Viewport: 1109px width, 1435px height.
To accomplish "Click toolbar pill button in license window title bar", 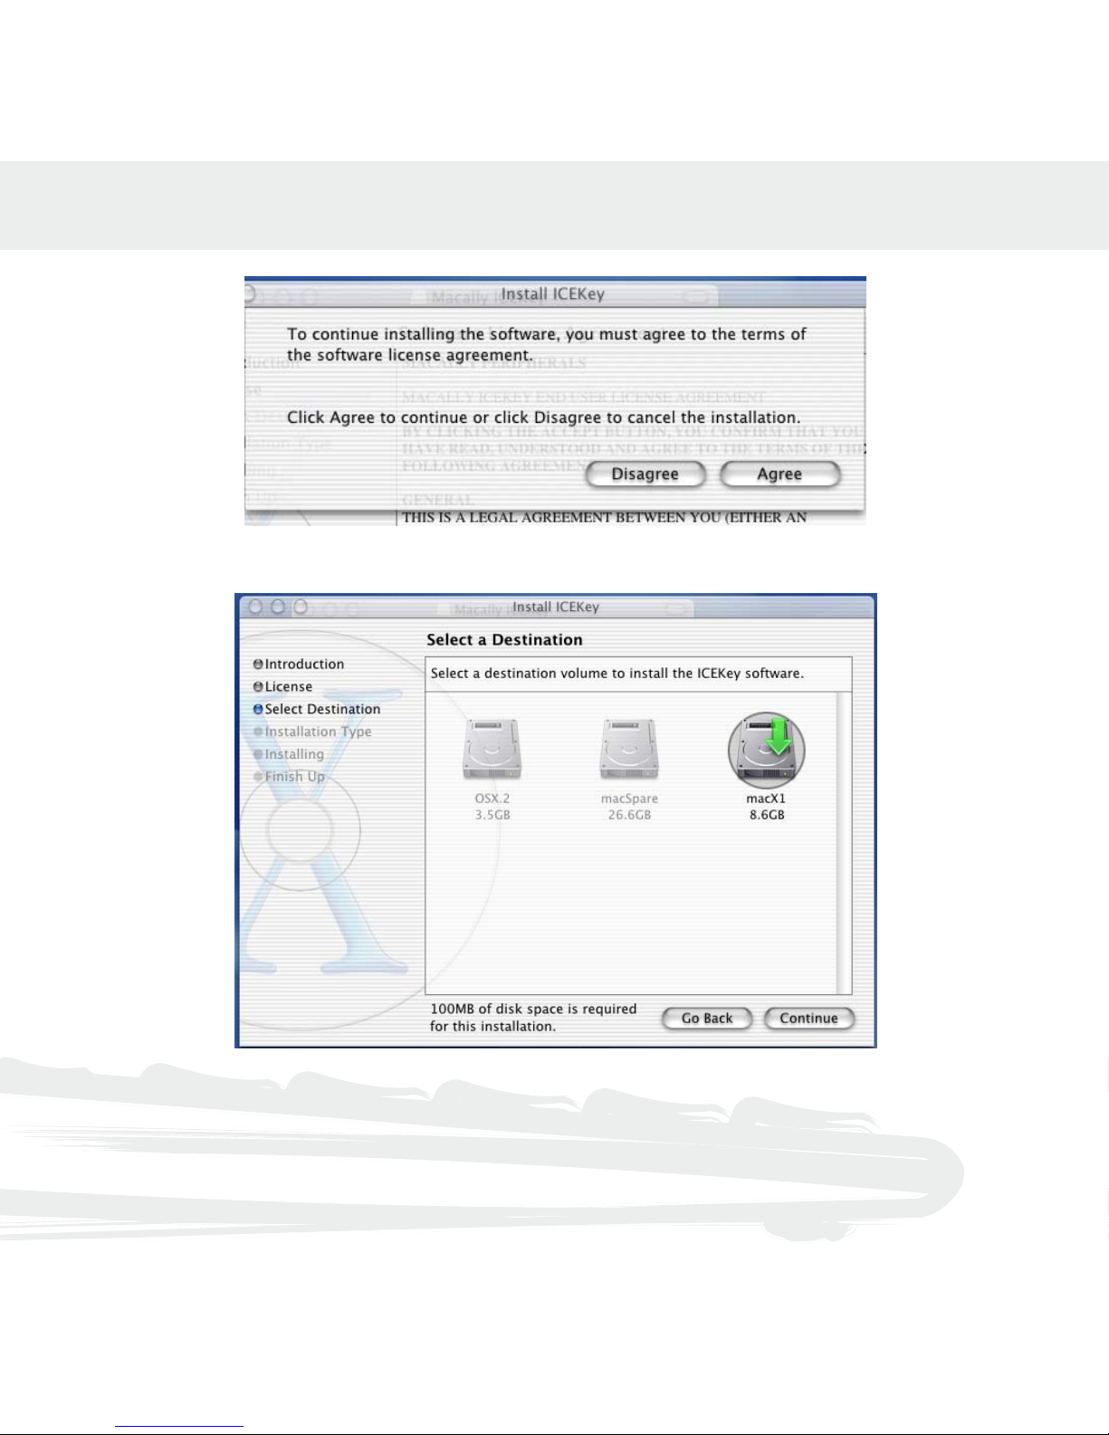I will [695, 296].
